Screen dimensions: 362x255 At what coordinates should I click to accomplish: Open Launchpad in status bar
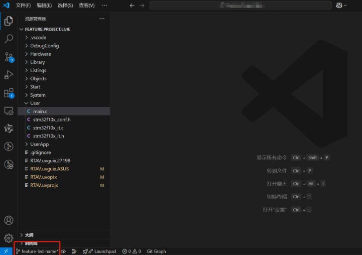click(100, 252)
